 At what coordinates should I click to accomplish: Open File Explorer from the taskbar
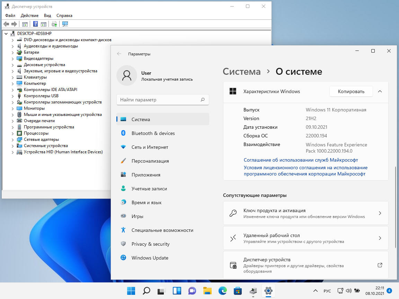(207, 291)
